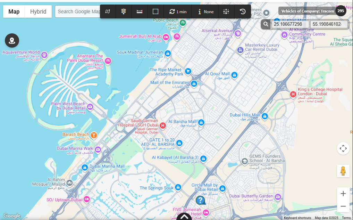Select the Street View pegman icon

click(x=343, y=171)
